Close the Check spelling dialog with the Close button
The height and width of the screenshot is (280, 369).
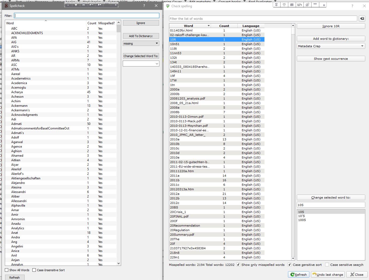(x=357, y=274)
